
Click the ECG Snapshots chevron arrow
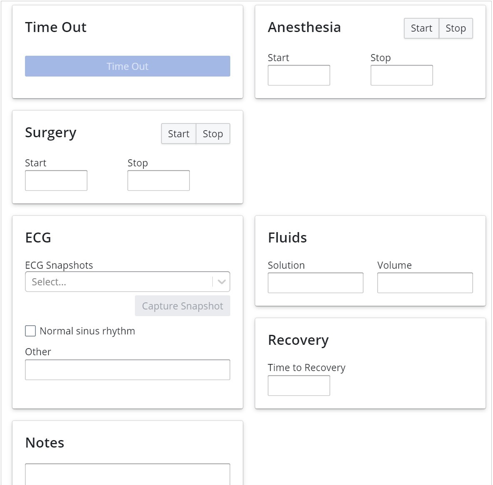pos(222,282)
